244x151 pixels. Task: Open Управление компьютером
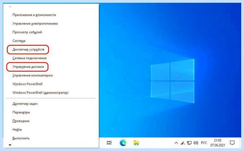pos(33,75)
